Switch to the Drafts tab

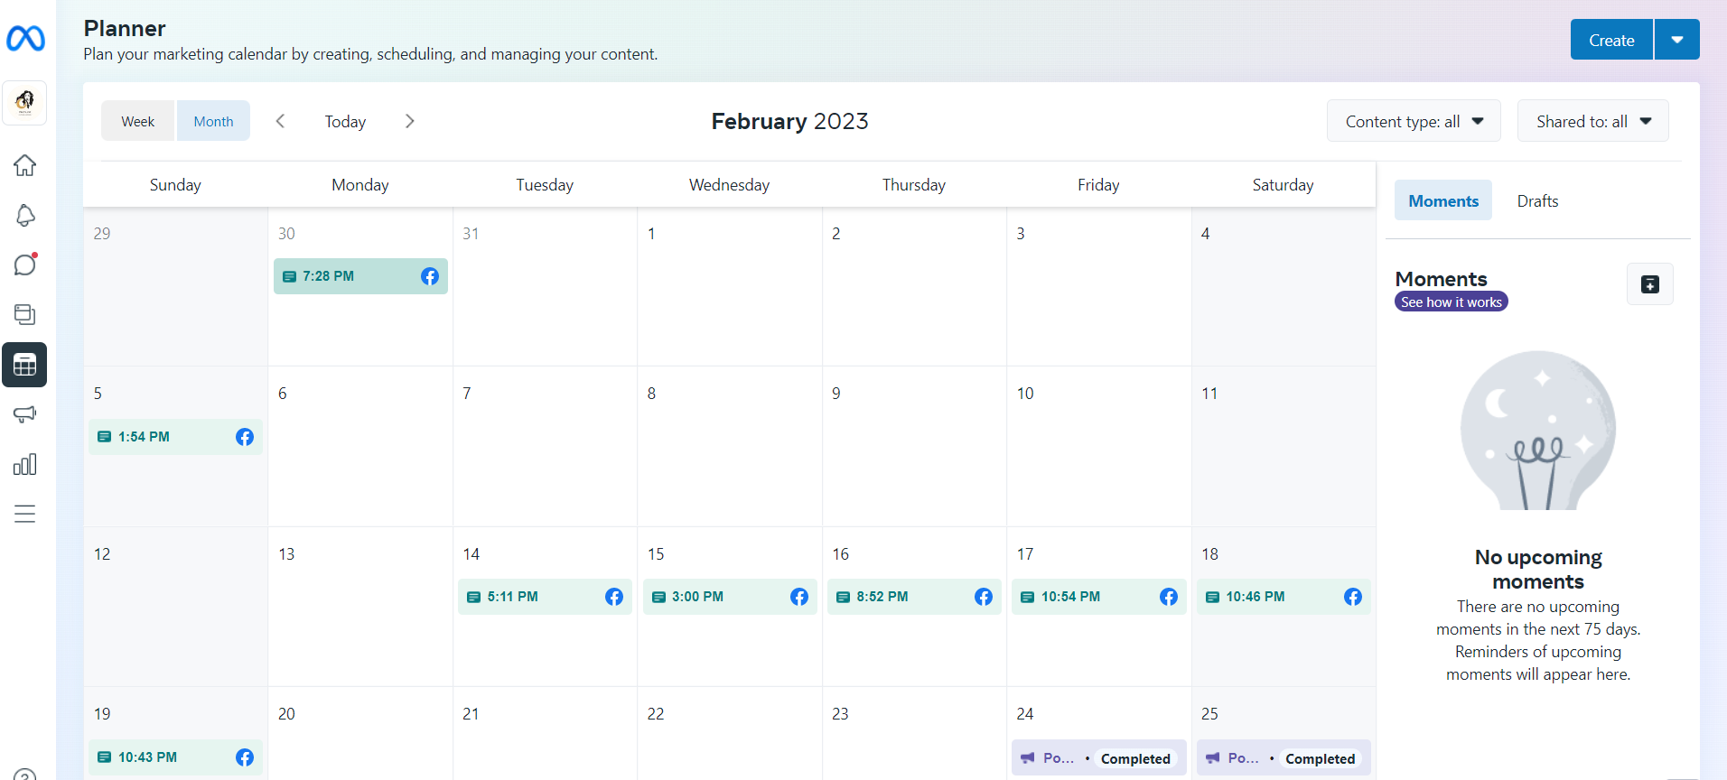[1537, 200]
